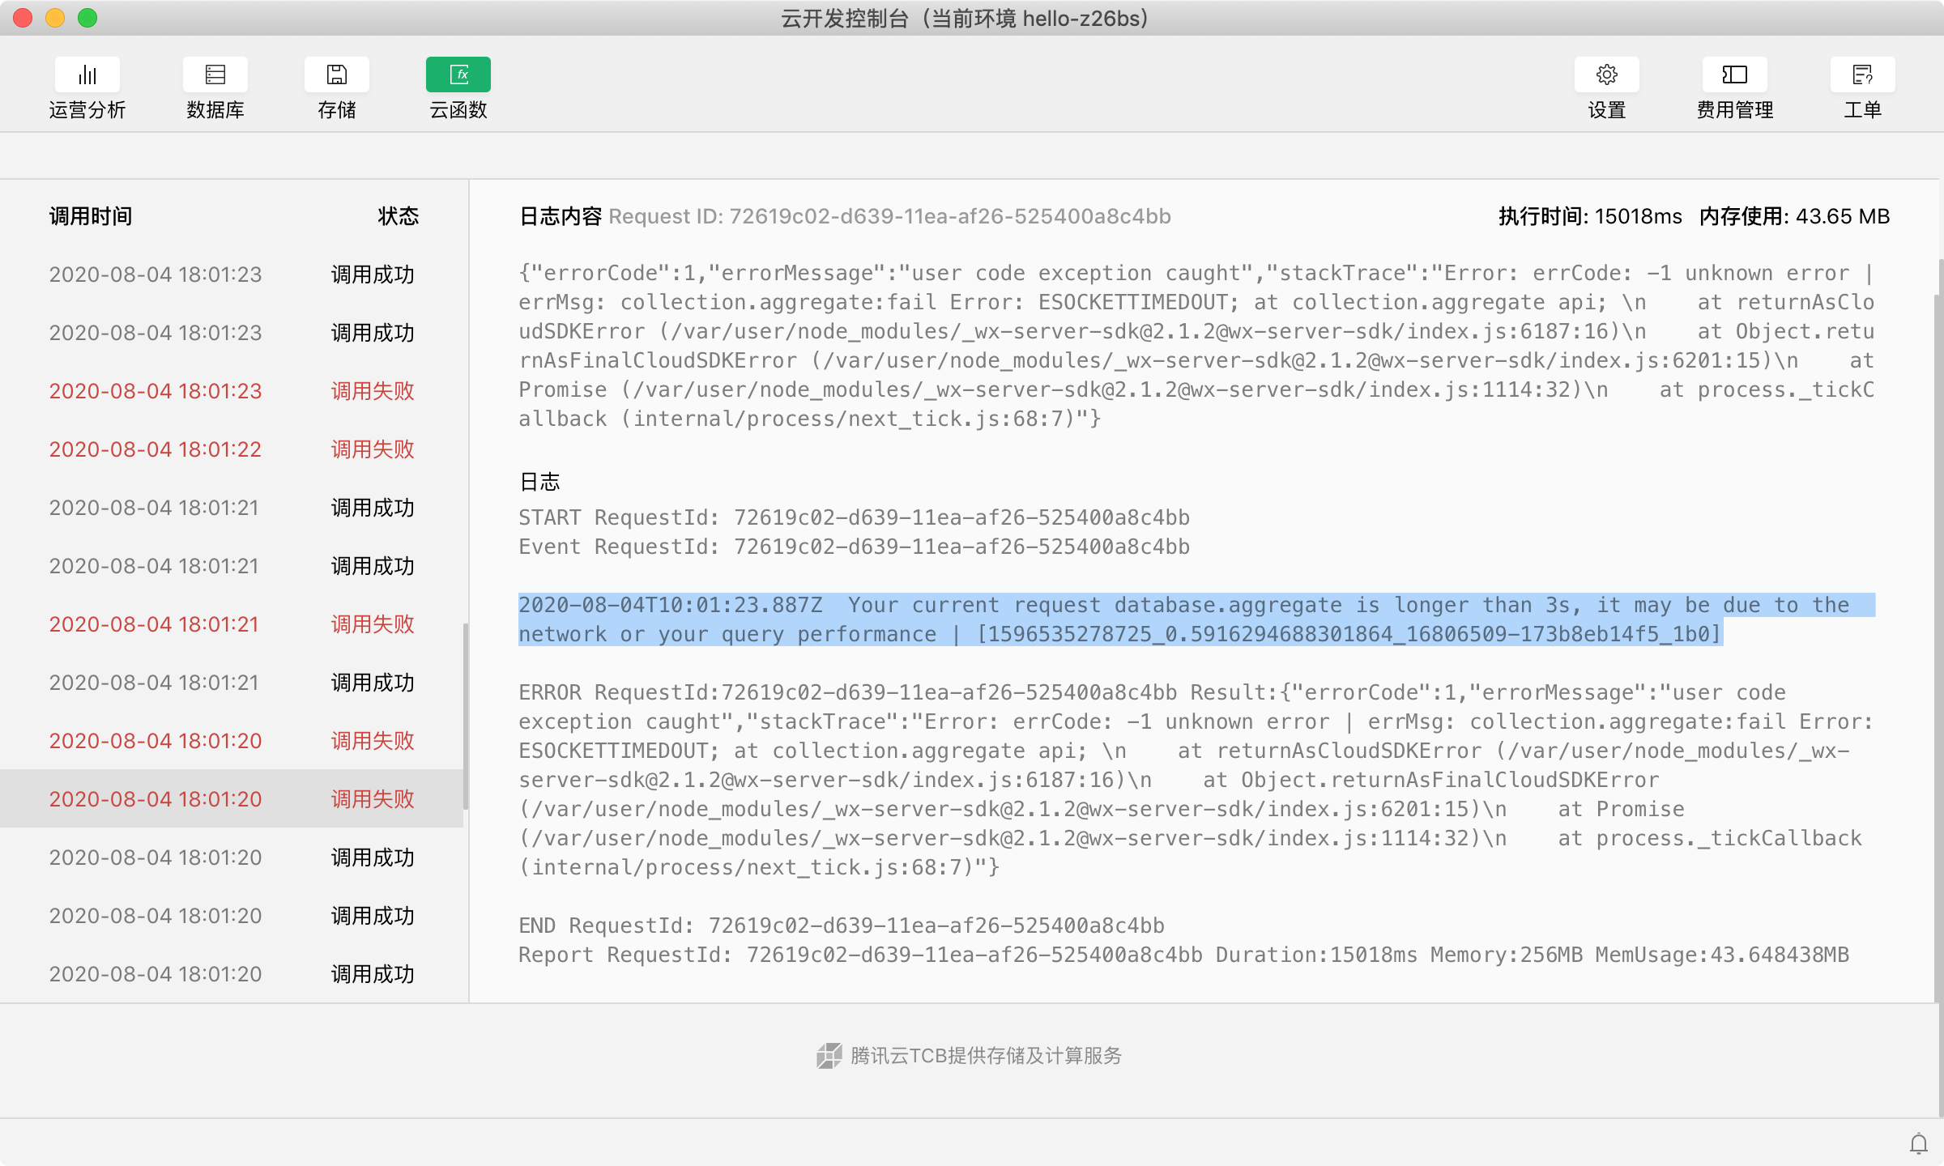The image size is (1944, 1166).
Task: Click the Request ID text in header
Action: [x=889, y=216]
